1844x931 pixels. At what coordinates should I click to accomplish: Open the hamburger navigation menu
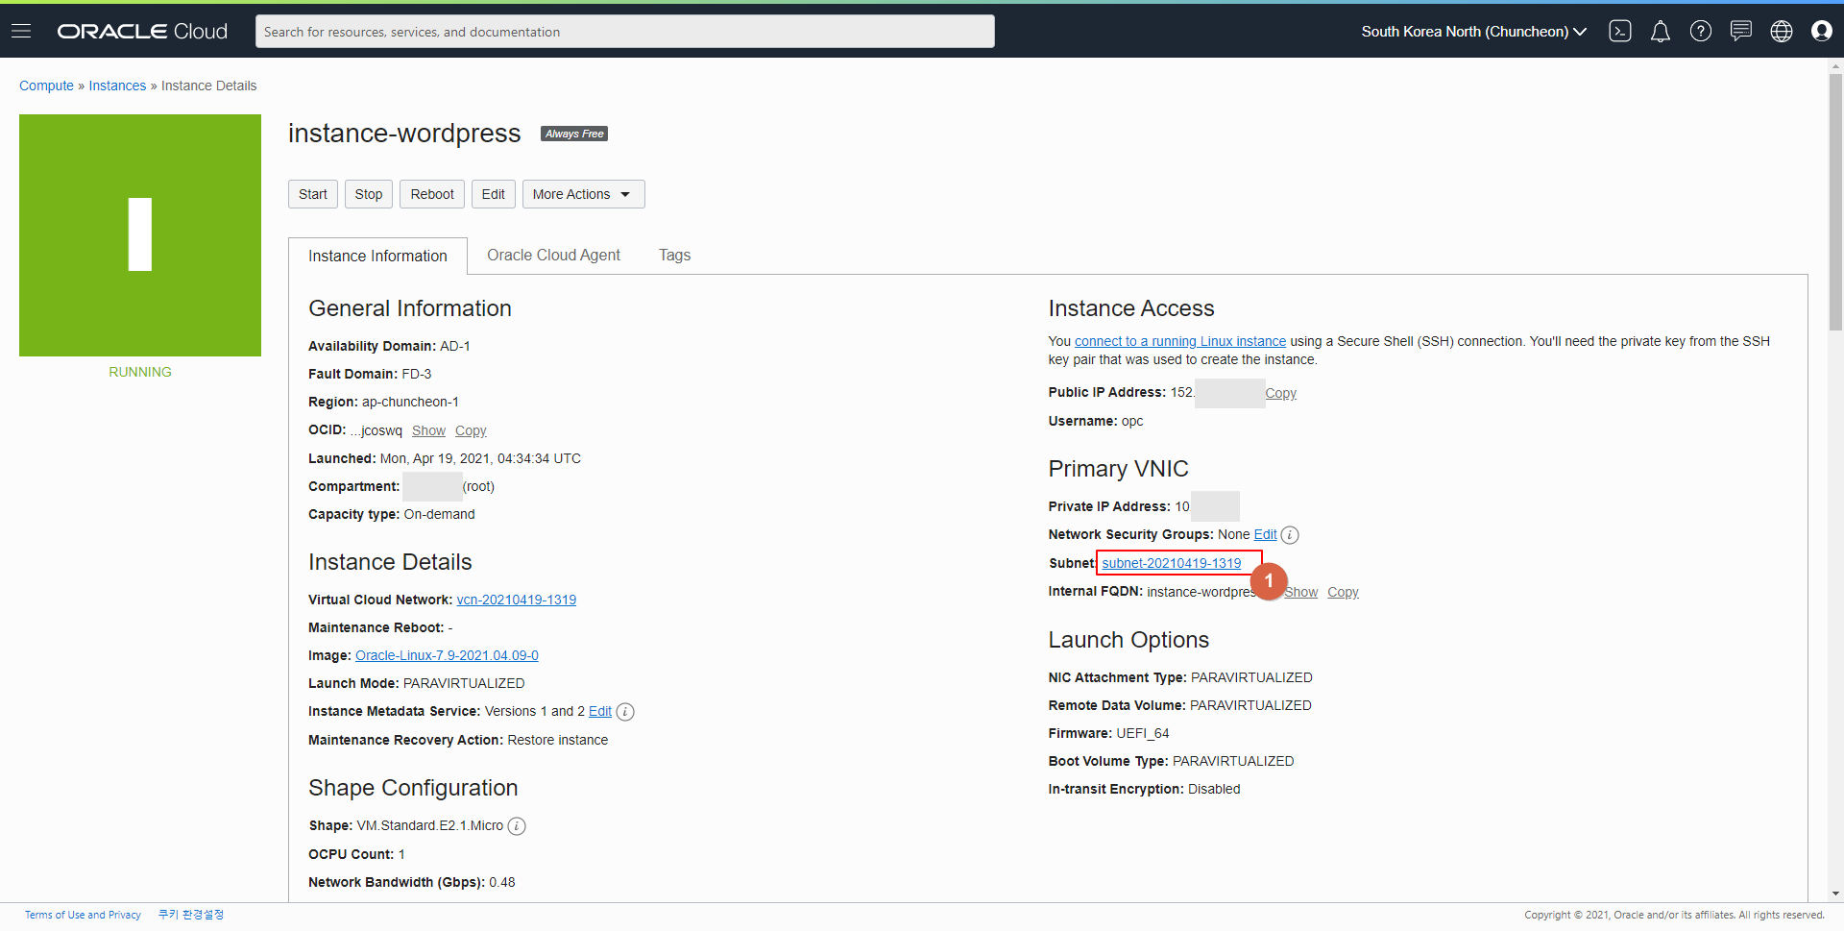21,31
